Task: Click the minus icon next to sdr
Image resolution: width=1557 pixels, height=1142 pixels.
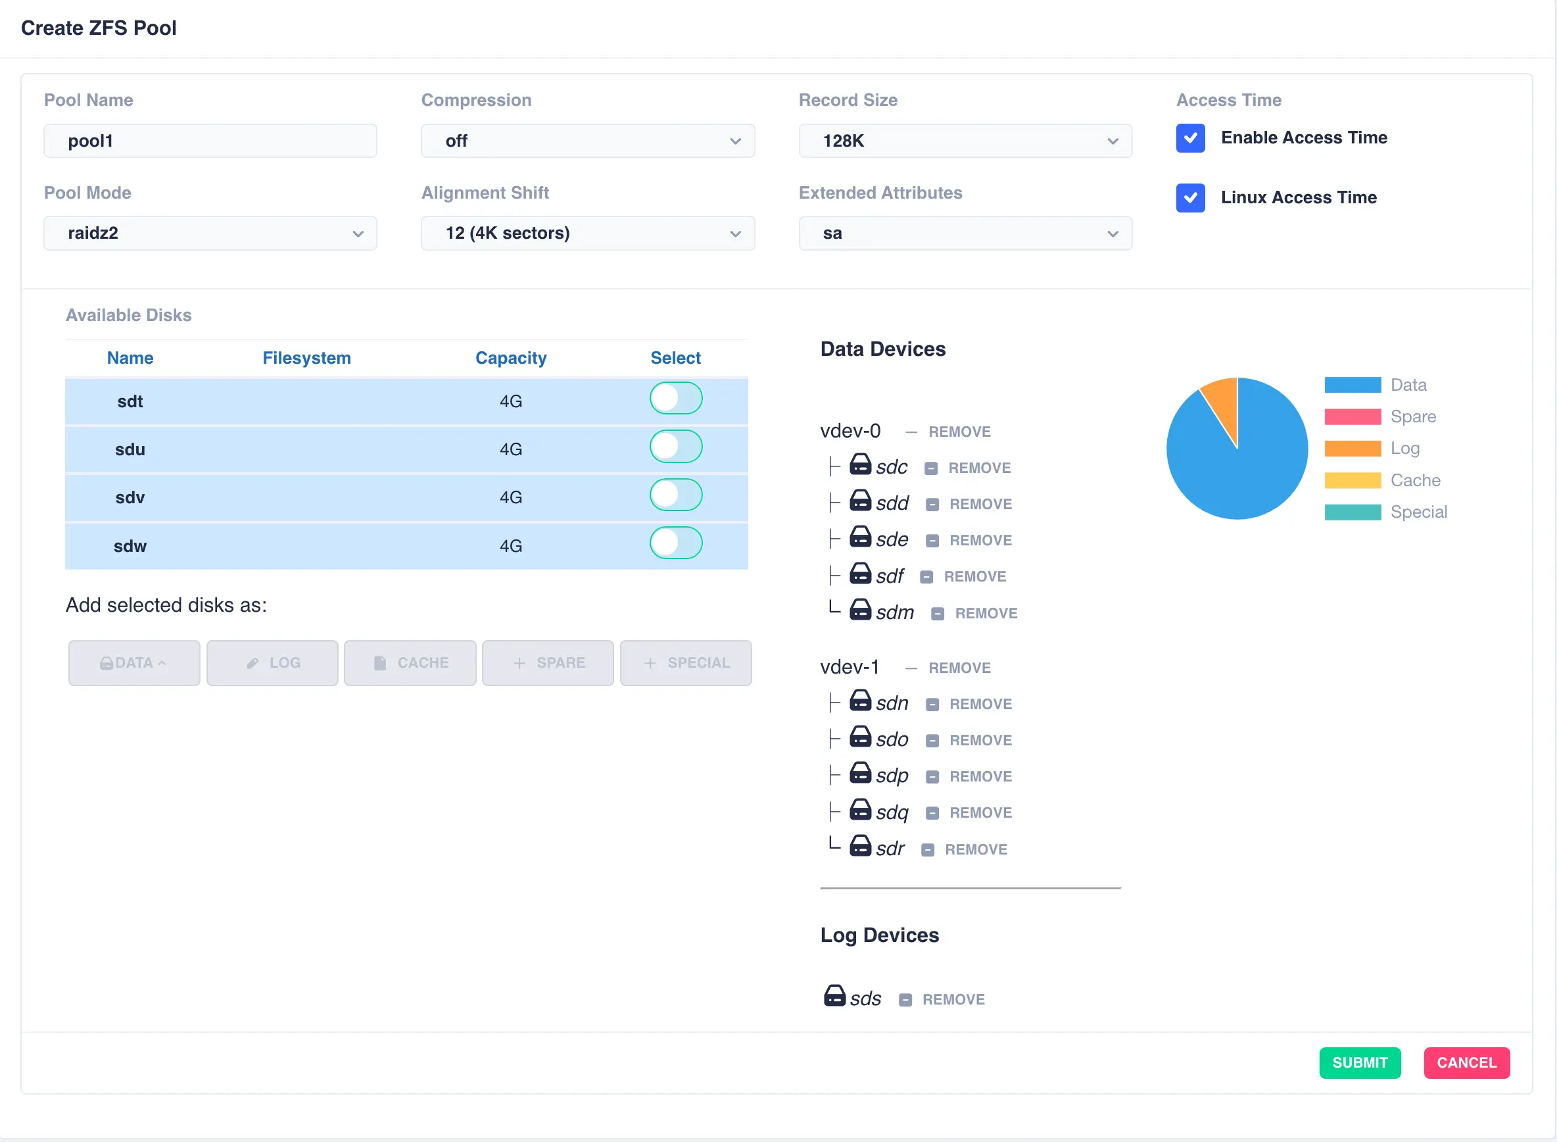Action: [927, 849]
